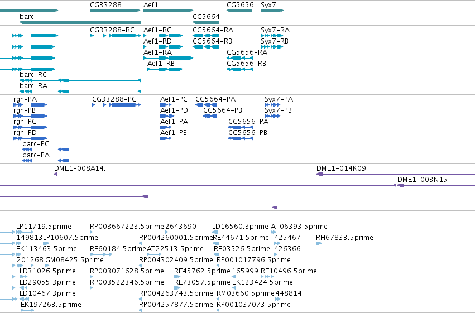Click protein Aef1-PC
Screen dimensions: 475x313
[x=174, y=99]
